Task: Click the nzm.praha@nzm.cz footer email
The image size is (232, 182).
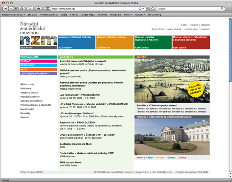Action: 162,172
